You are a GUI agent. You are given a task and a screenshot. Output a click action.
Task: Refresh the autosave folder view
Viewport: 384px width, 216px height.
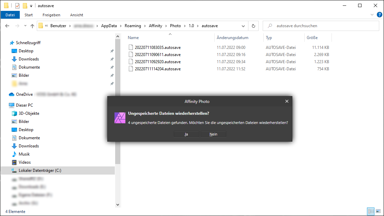pos(254,26)
